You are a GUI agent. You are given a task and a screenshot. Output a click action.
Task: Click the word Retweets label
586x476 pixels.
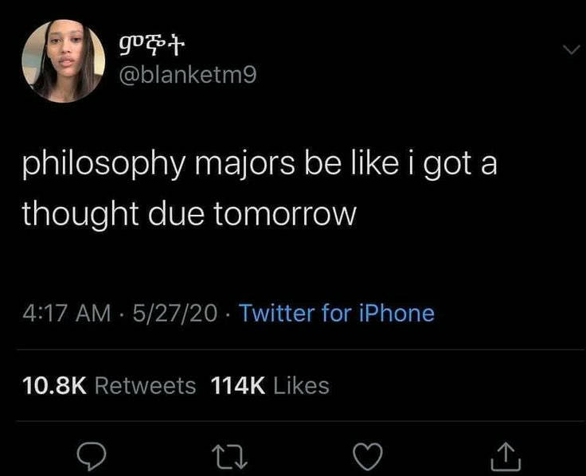[x=146, y=385]
